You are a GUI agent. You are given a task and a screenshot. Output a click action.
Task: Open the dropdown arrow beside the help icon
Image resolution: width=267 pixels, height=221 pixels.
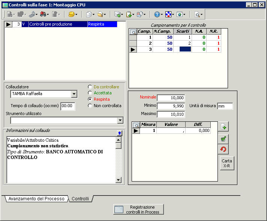[162, 14]
